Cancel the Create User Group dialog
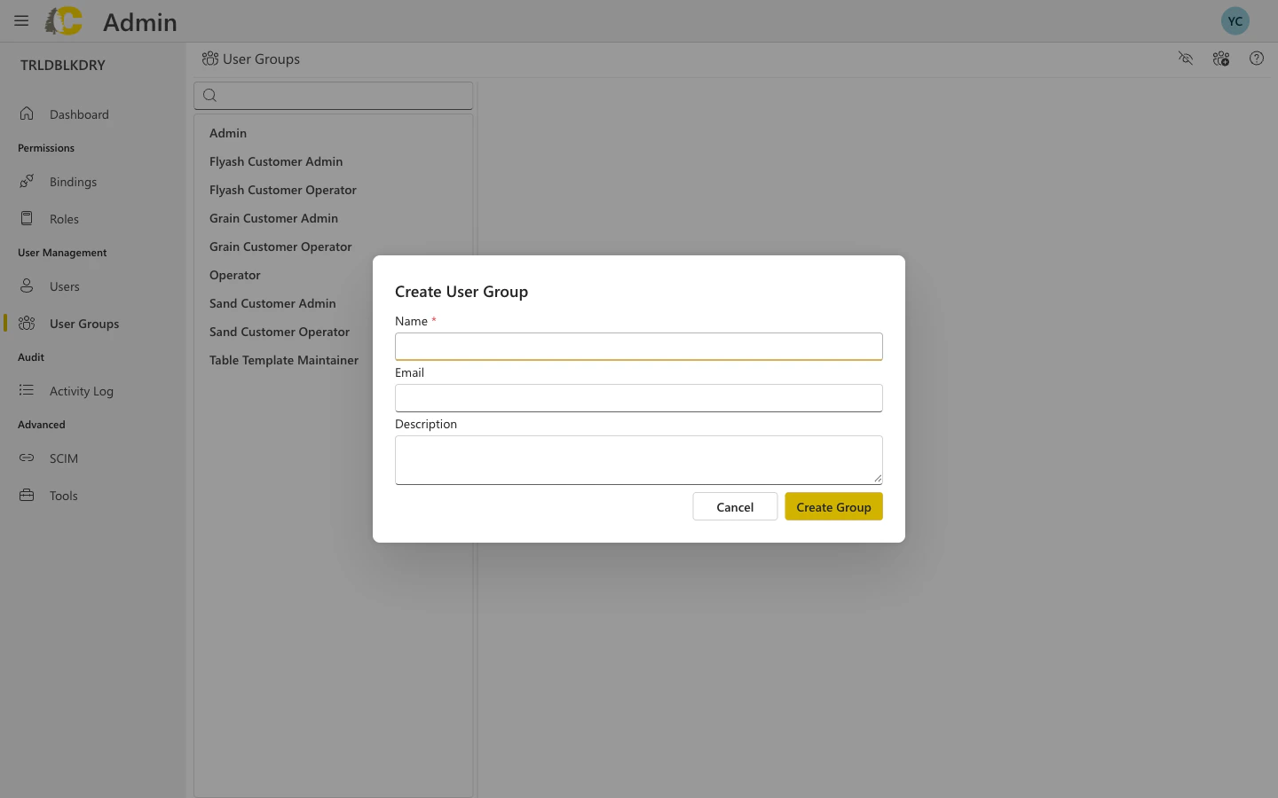 (x=735, y=506)
